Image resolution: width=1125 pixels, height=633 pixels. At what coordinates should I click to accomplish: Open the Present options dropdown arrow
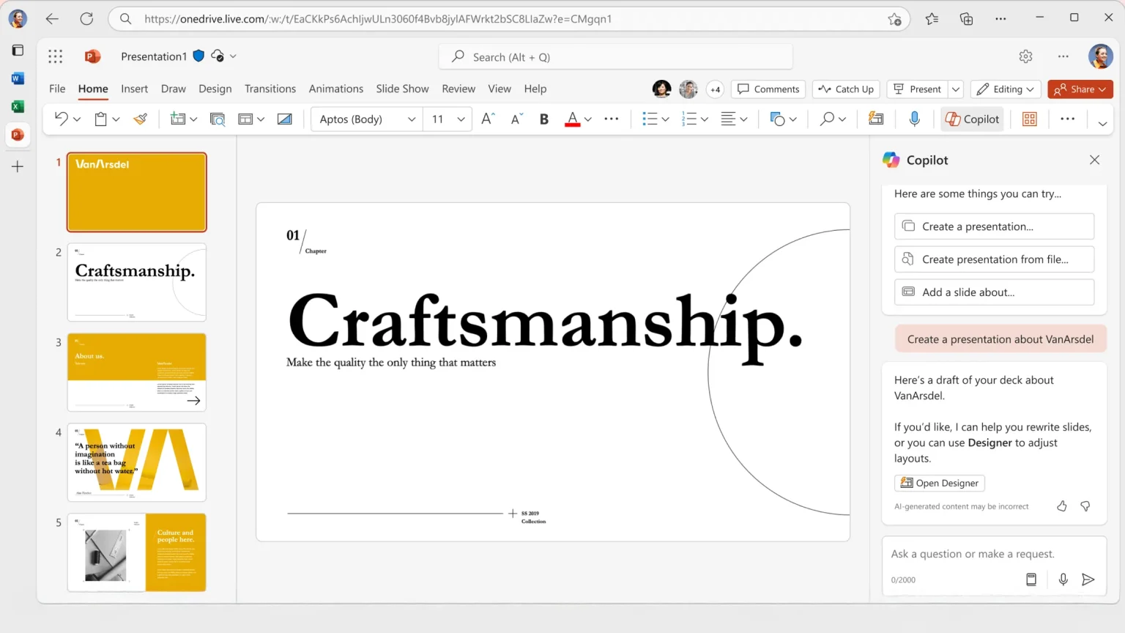click(x=956, y=89)
